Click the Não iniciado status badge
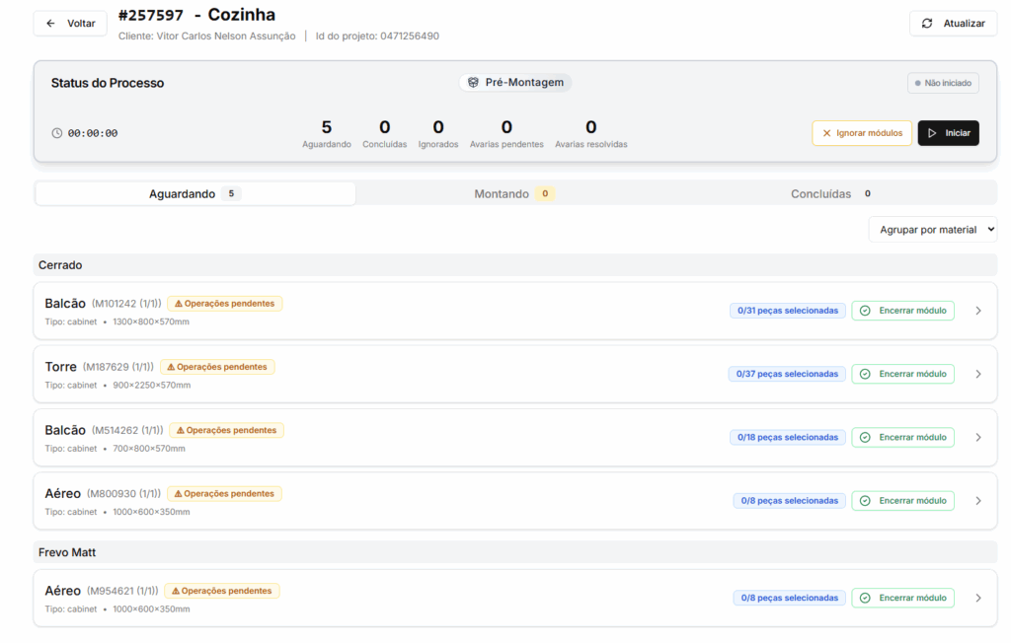 943,83
